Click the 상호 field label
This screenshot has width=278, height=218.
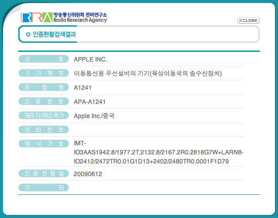click(43, 59)
